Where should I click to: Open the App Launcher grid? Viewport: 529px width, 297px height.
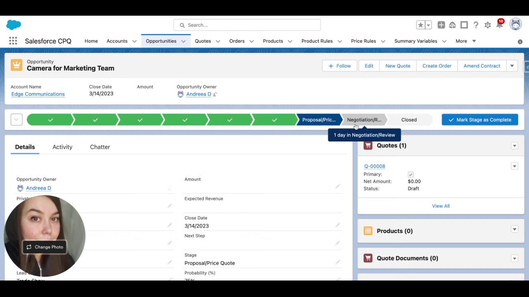pos(13,41)
